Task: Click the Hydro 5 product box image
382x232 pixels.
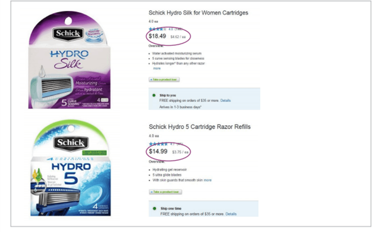Action: [x=71, y=168]
